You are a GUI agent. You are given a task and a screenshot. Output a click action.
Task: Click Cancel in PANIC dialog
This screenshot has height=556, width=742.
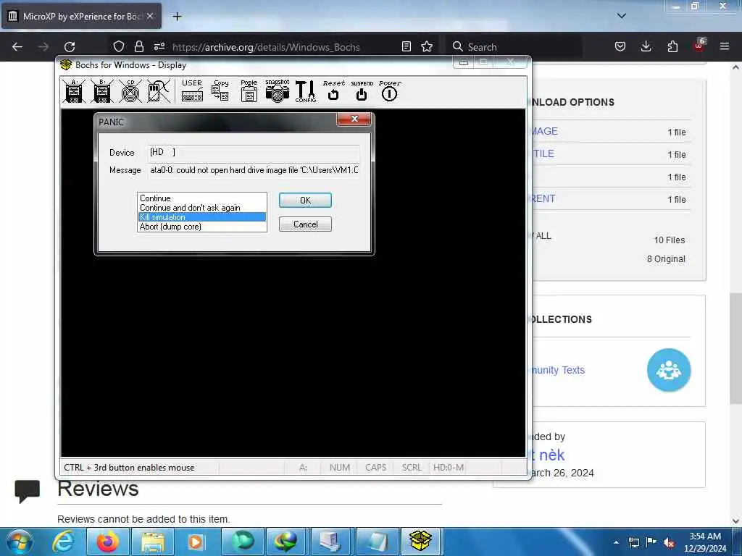[305, 224]
